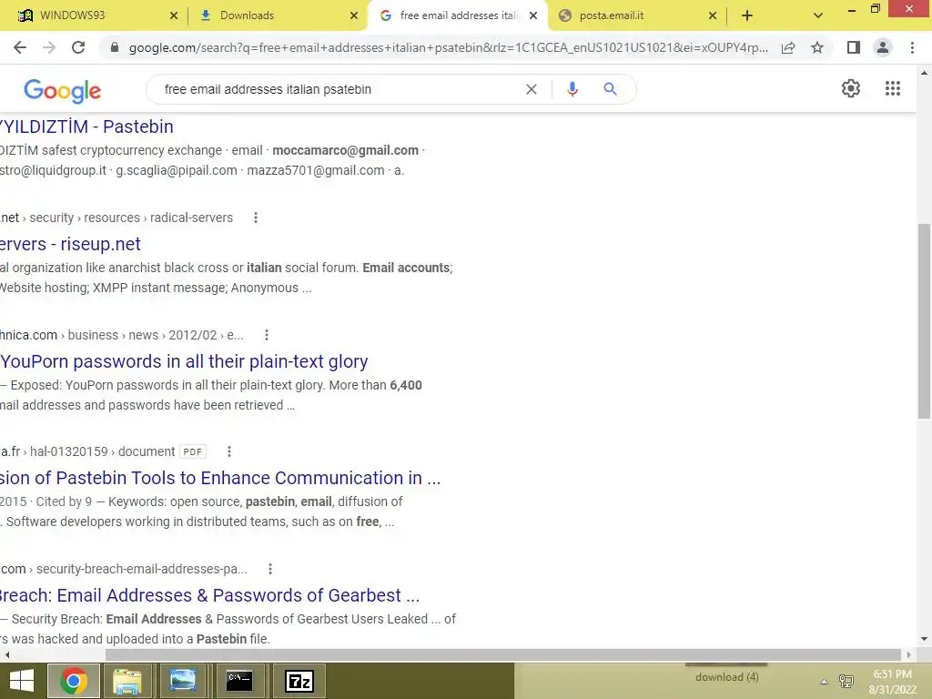932x699 pixels.
Task: Switch to the WINDOWS93 tab
Action: [72, 15]
